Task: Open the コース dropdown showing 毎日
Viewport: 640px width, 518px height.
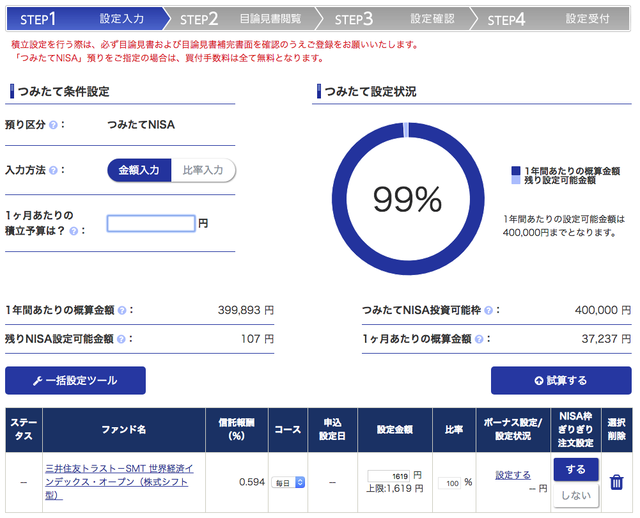Action: [287, 483]
